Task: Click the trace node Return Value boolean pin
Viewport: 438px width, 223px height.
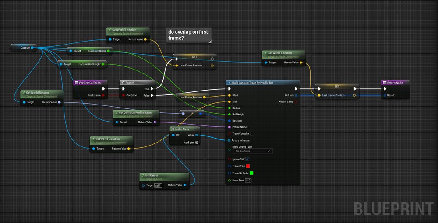Action: click(x=296, y=102)
